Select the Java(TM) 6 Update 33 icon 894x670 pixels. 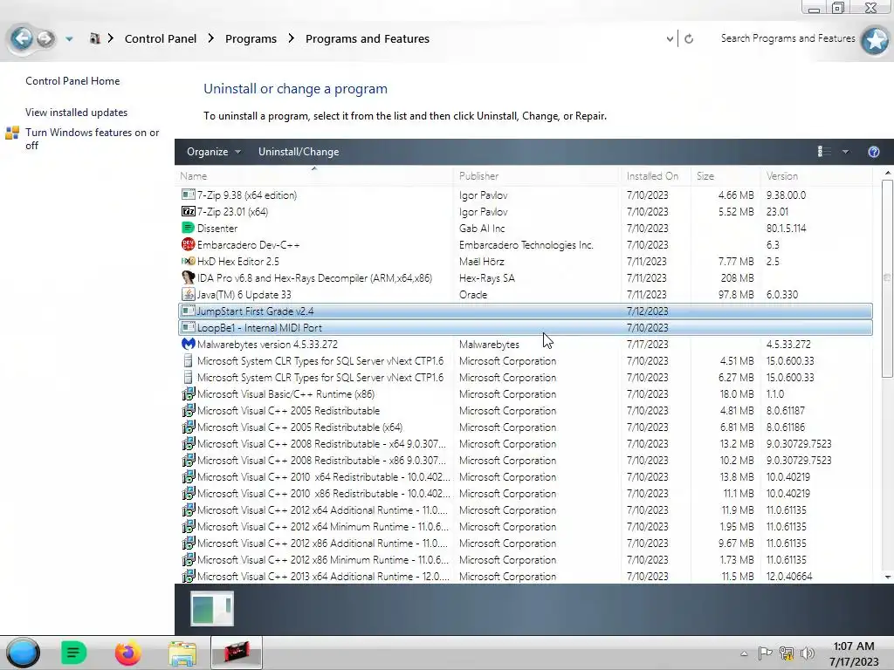(189, 294)
